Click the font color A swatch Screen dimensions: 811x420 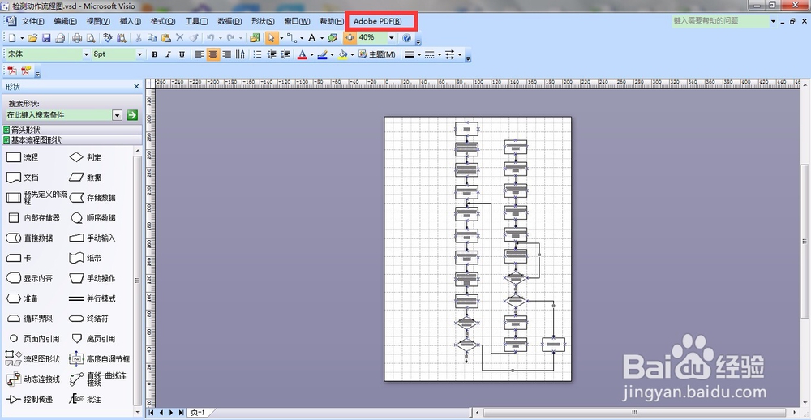click(302, 54)
